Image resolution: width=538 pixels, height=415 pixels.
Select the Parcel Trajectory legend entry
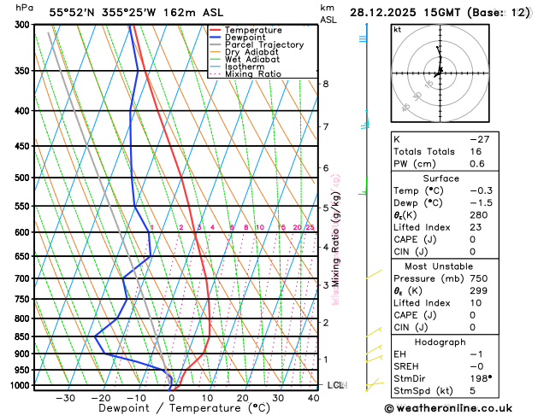point(257,45)
